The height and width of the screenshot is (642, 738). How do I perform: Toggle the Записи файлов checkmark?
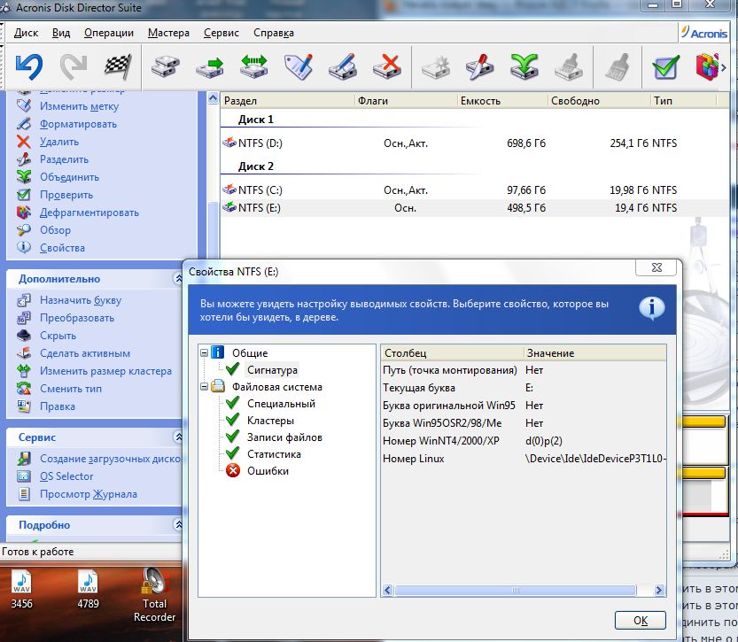click(x=233, y=437)
